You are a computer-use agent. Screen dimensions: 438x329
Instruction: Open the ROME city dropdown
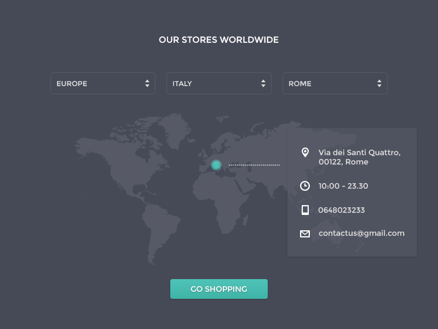335,83
